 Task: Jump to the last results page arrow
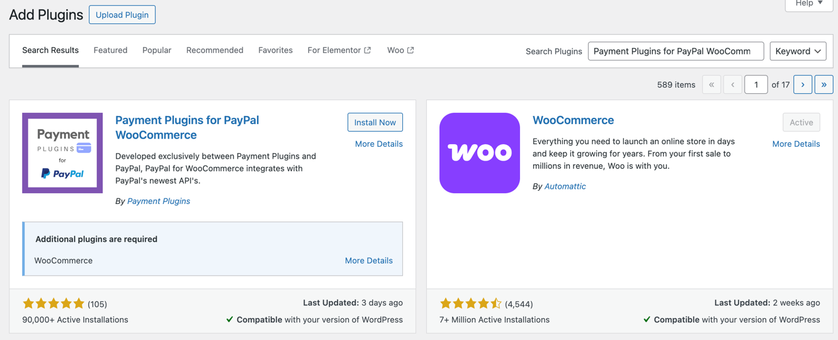pos(824,84)
